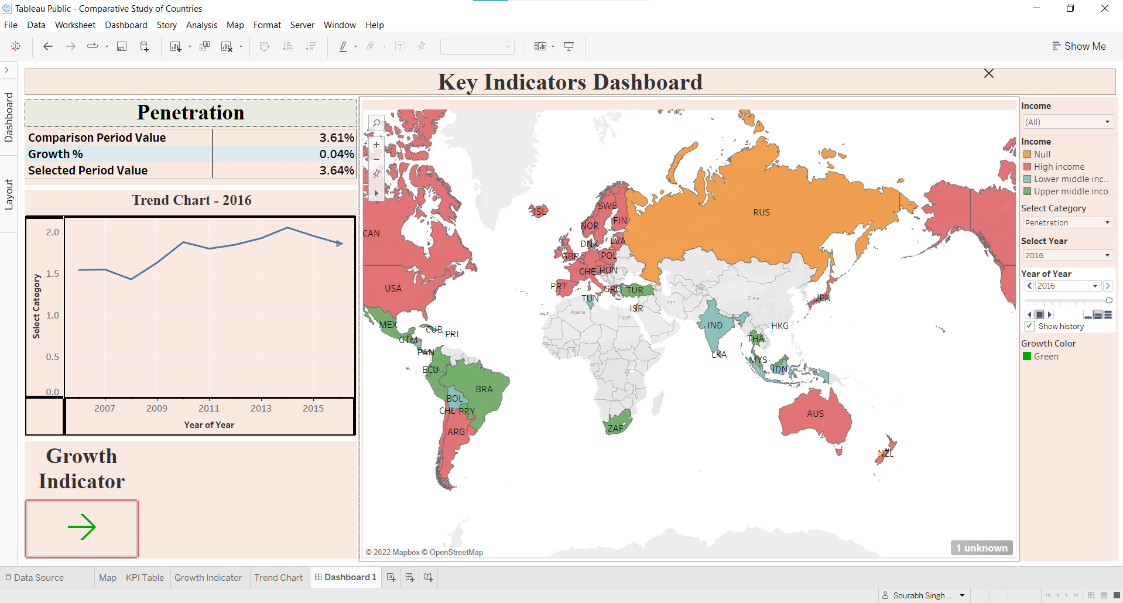Toggle the map pin to lock view
The width and height of the screenshot is (1123, 603).
tap(376, 173)
